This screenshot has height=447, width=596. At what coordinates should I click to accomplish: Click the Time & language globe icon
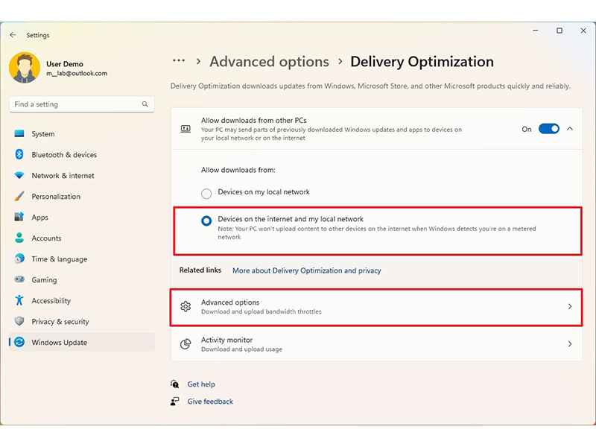tap(19, 259)
